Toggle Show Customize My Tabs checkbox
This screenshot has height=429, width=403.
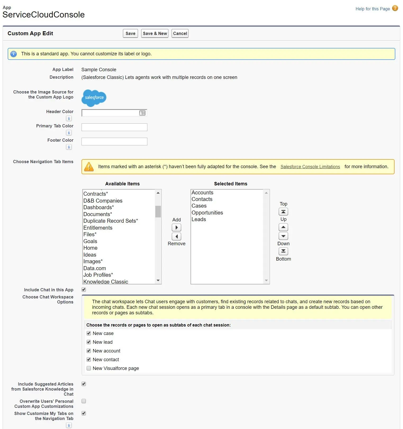coord(84,413)
